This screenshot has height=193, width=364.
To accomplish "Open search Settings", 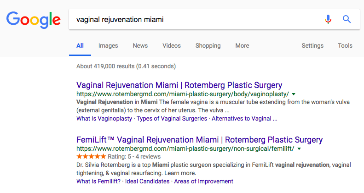I will [x=312, y=46].
